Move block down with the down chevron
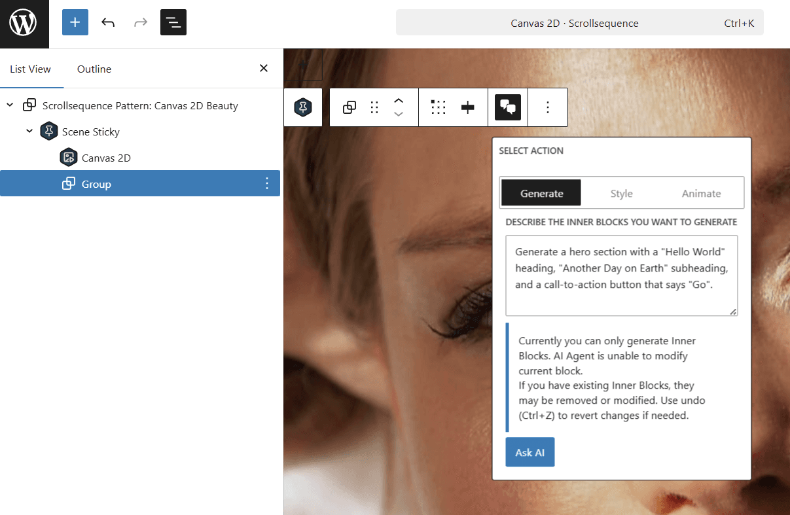This screenshot has width=790, height=515. coord(399,115)
